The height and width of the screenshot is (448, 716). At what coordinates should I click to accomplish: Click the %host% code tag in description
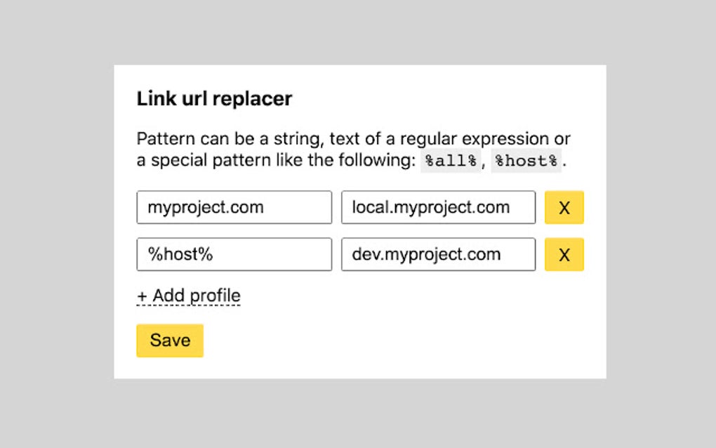pos(526,161)
